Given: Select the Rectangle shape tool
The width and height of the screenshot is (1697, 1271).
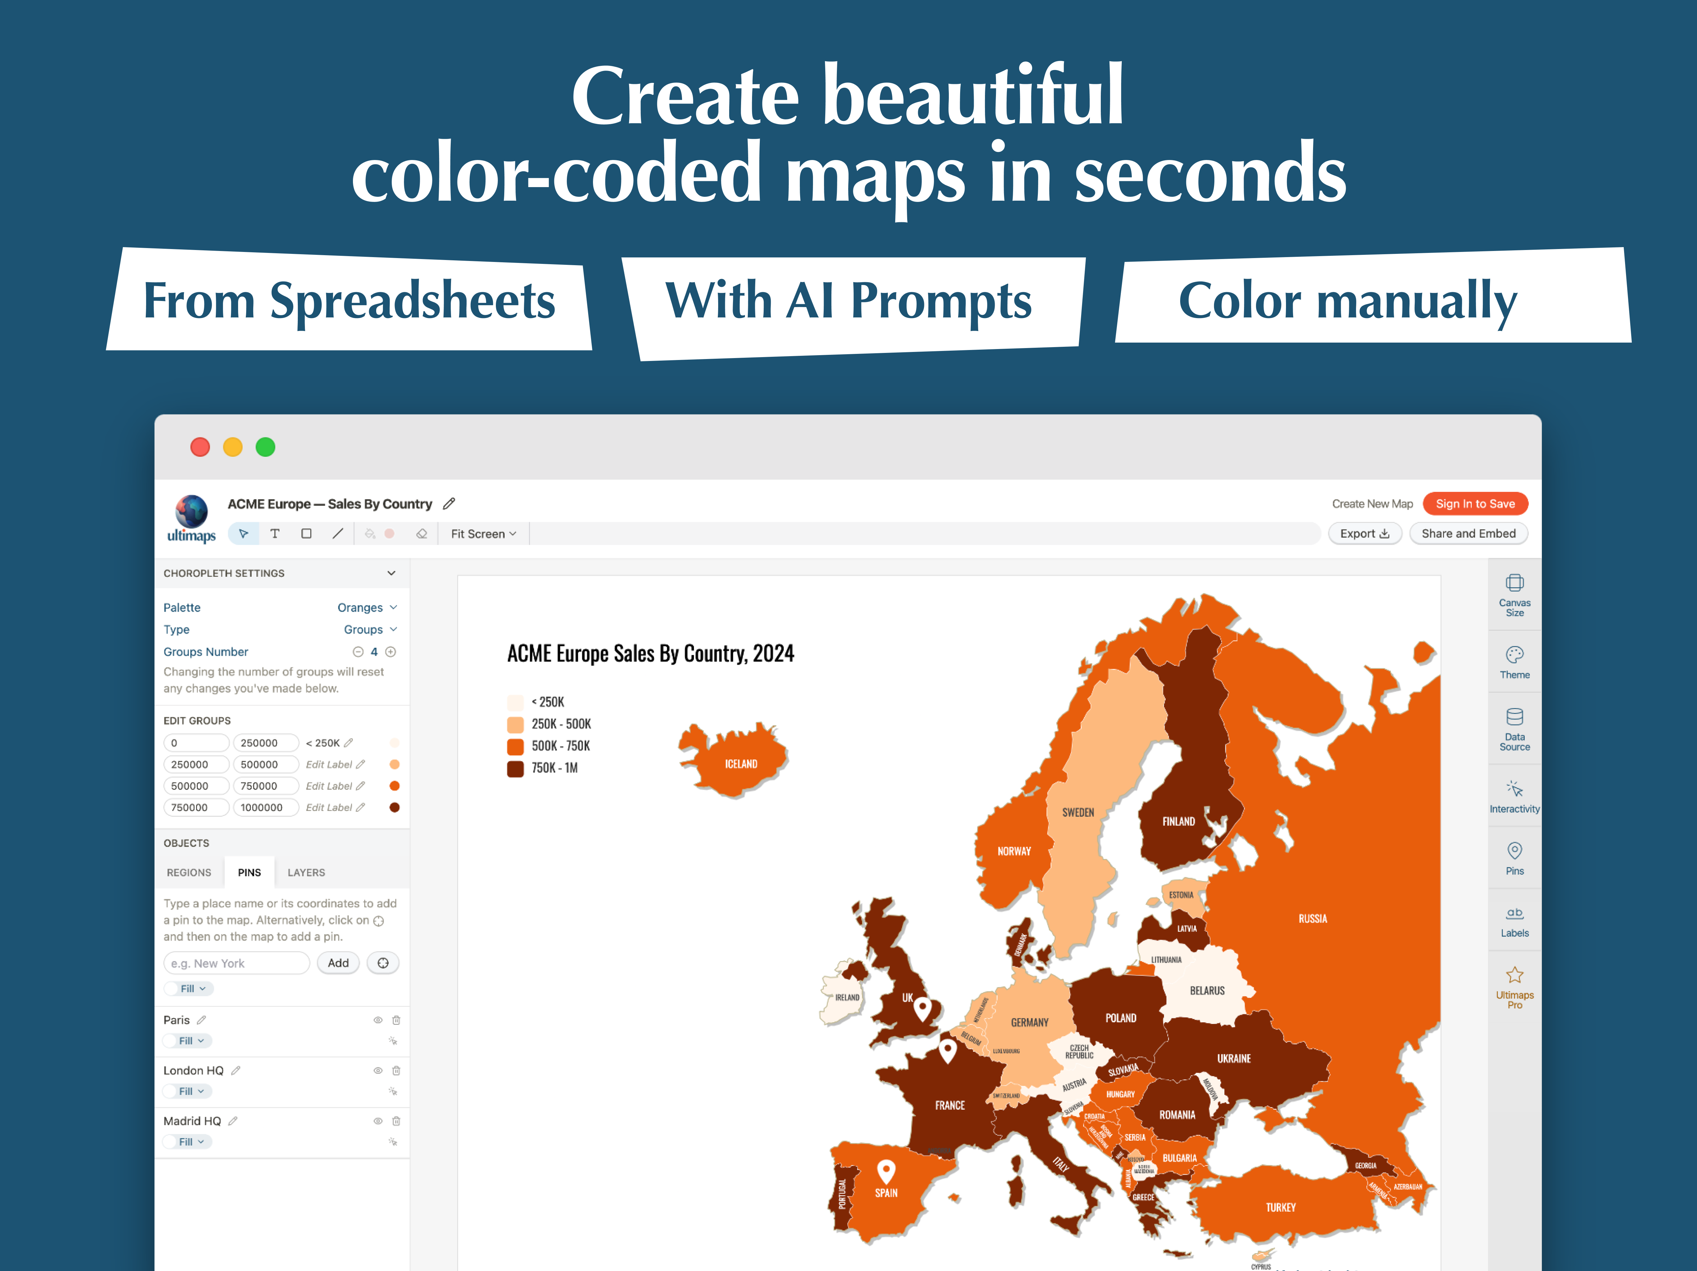Looking at the screenshot, I should pyautogui.click(x=306, y=533).
